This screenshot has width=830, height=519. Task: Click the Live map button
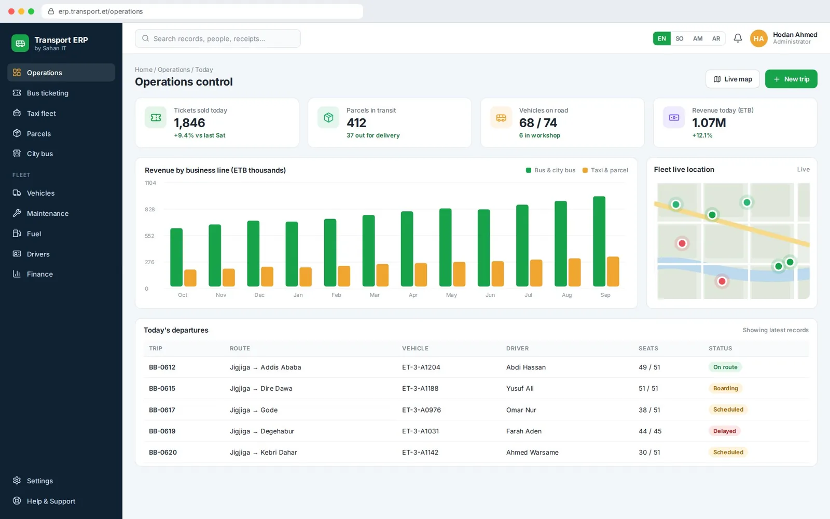(732, 79)
